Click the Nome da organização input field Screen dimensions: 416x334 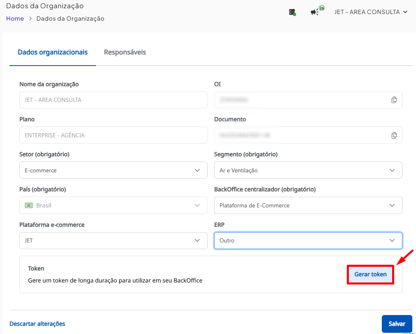113,100
